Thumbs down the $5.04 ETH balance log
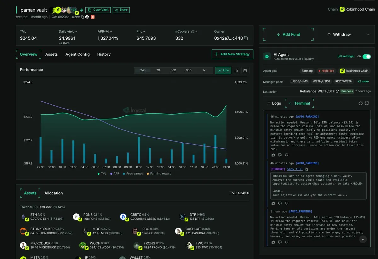378x259 pixels. (280, 155)
